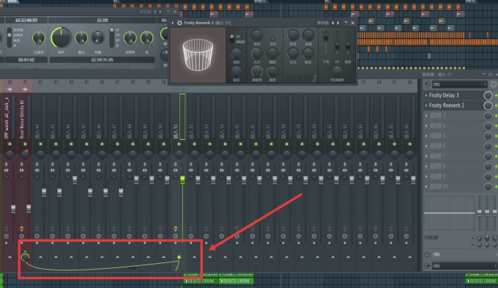
Task: Open the Fruity Reeverb 2 plugin options arrow menu
Action: tap(173, 23)
